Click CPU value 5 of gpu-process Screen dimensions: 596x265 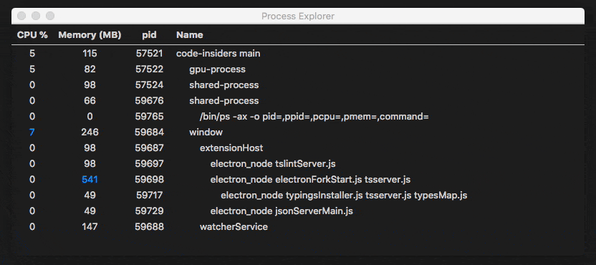[32, 69]
